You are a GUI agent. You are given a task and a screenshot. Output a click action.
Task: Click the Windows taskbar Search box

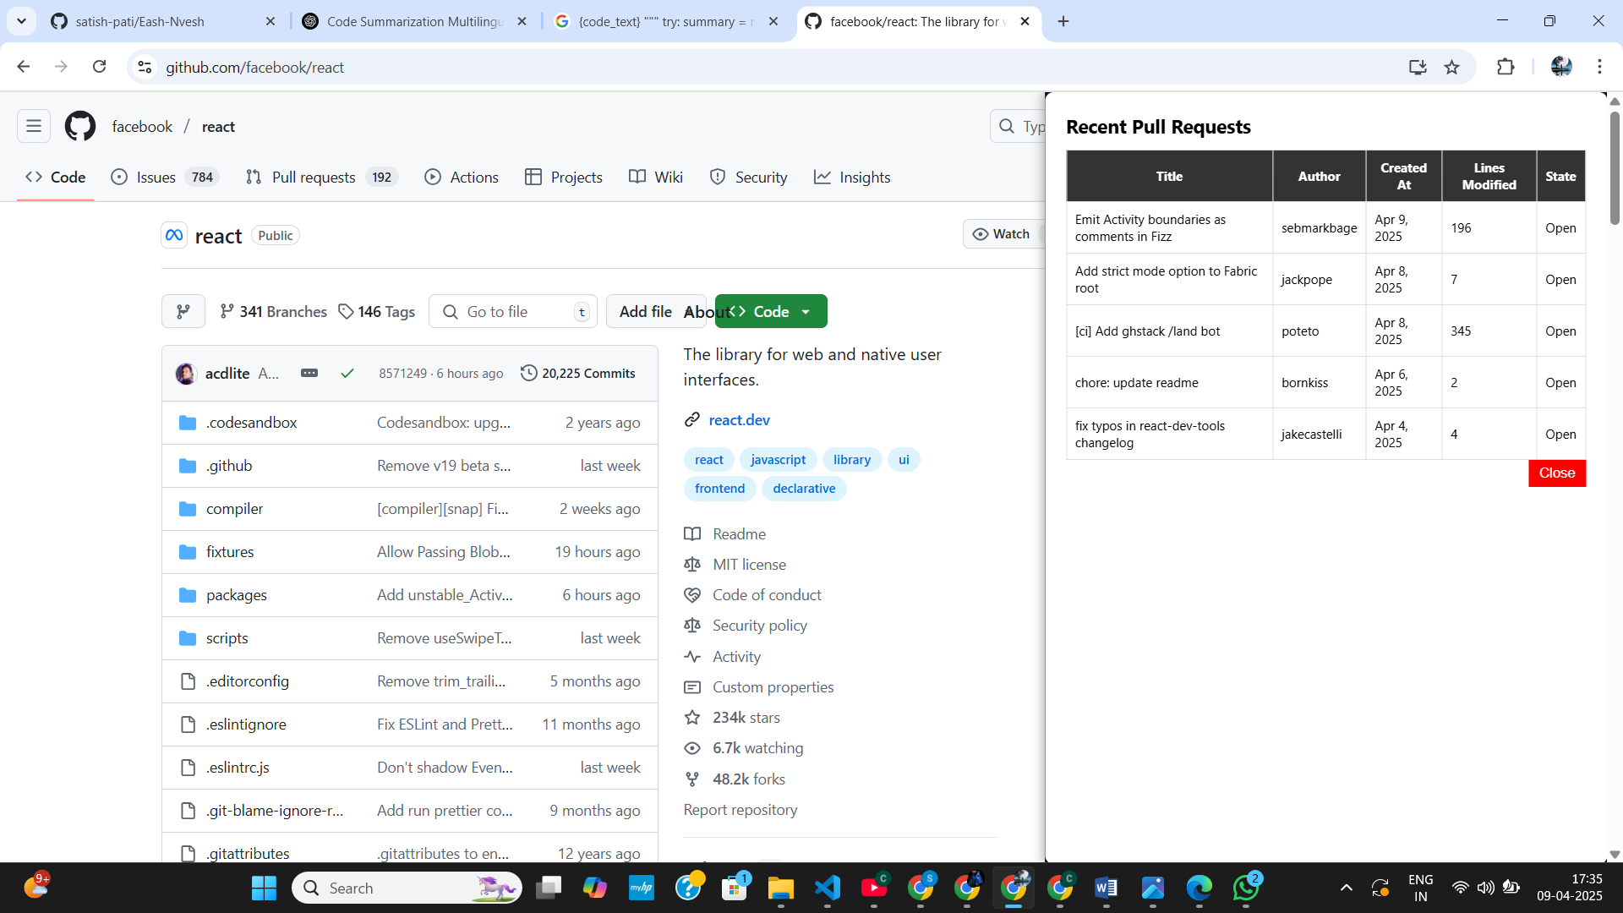407,888
